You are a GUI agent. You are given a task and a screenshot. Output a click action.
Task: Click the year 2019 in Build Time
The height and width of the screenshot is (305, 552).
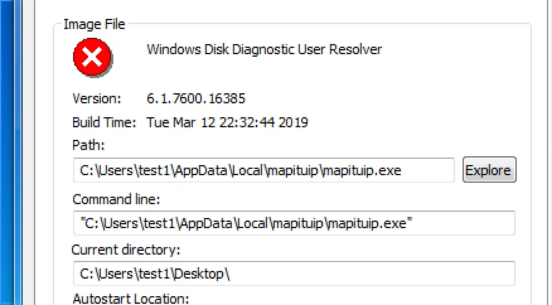(x=293, y=122)
